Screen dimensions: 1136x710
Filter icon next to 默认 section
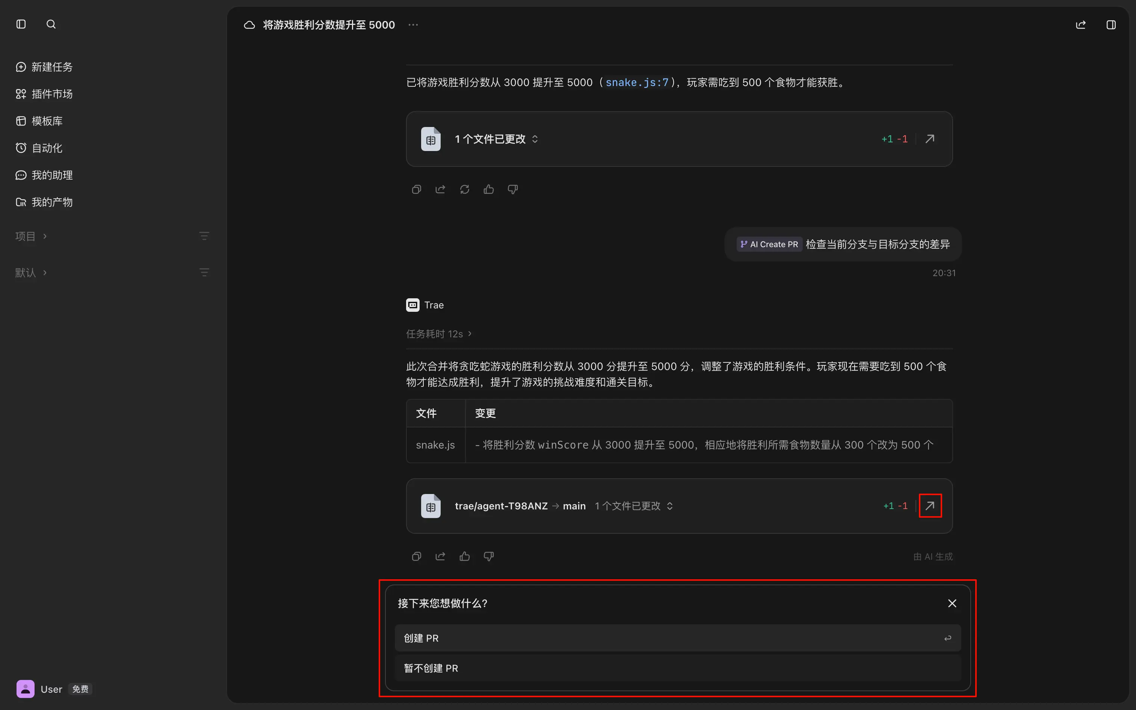tap(204, 272)
